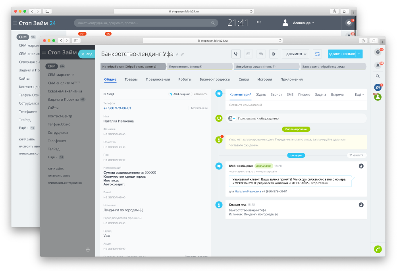Open the Наталия Ивановна link in SMS entry
Image resolution: width=397 pixels, height=271 pixels.
pyautogui.click(x=248, y=192)
